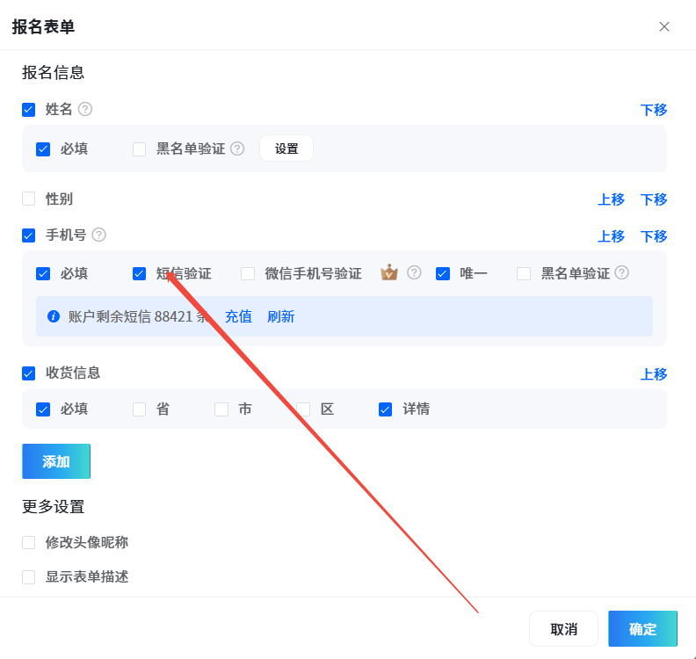
Task: Click the 取消 button
Action: pyautogui.click(x=563, y=629)
